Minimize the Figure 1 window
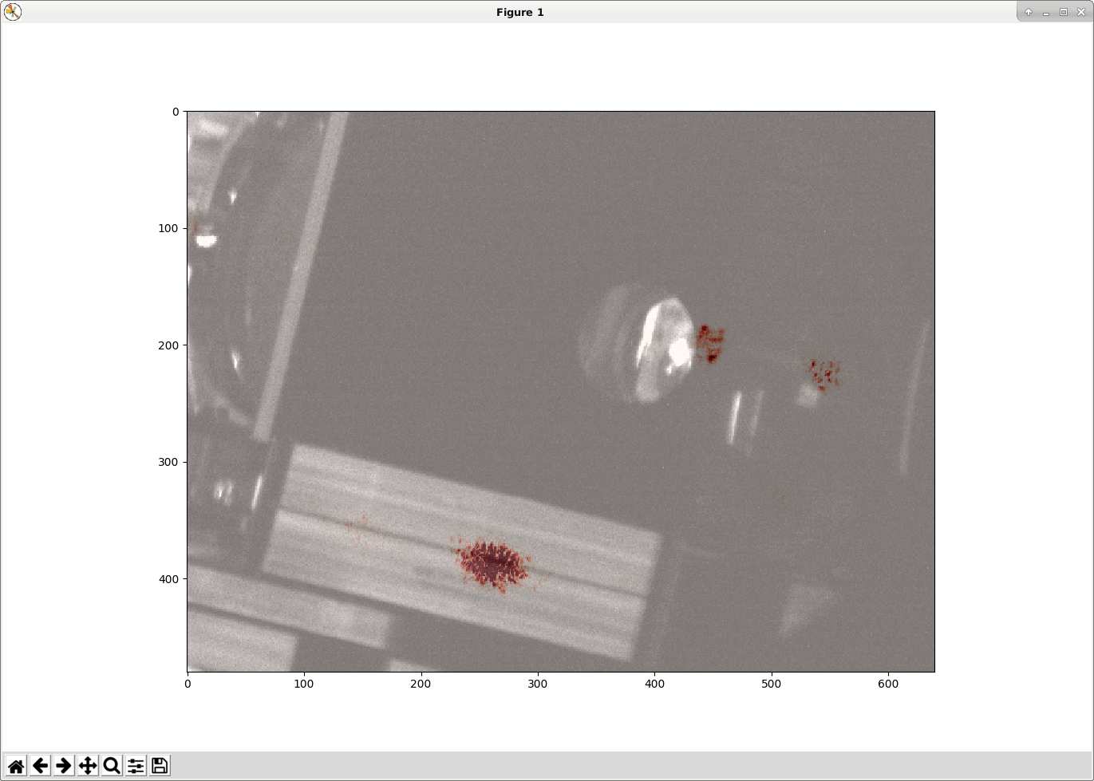Image resolution: width=1094 pixels, height=781 pixels. (1046, 12)
